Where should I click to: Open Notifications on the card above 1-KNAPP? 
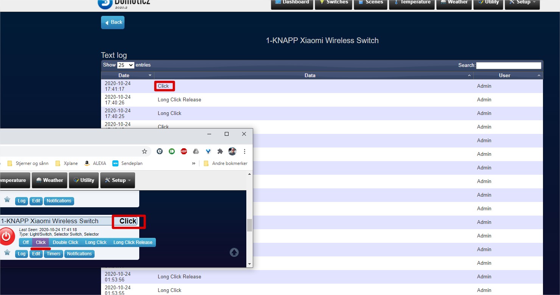[x=59, y=201]
